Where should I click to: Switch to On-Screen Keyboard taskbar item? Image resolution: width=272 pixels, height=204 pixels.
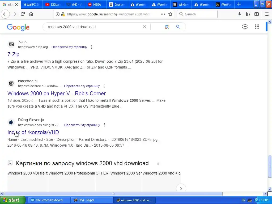click(x=49, y=200)
